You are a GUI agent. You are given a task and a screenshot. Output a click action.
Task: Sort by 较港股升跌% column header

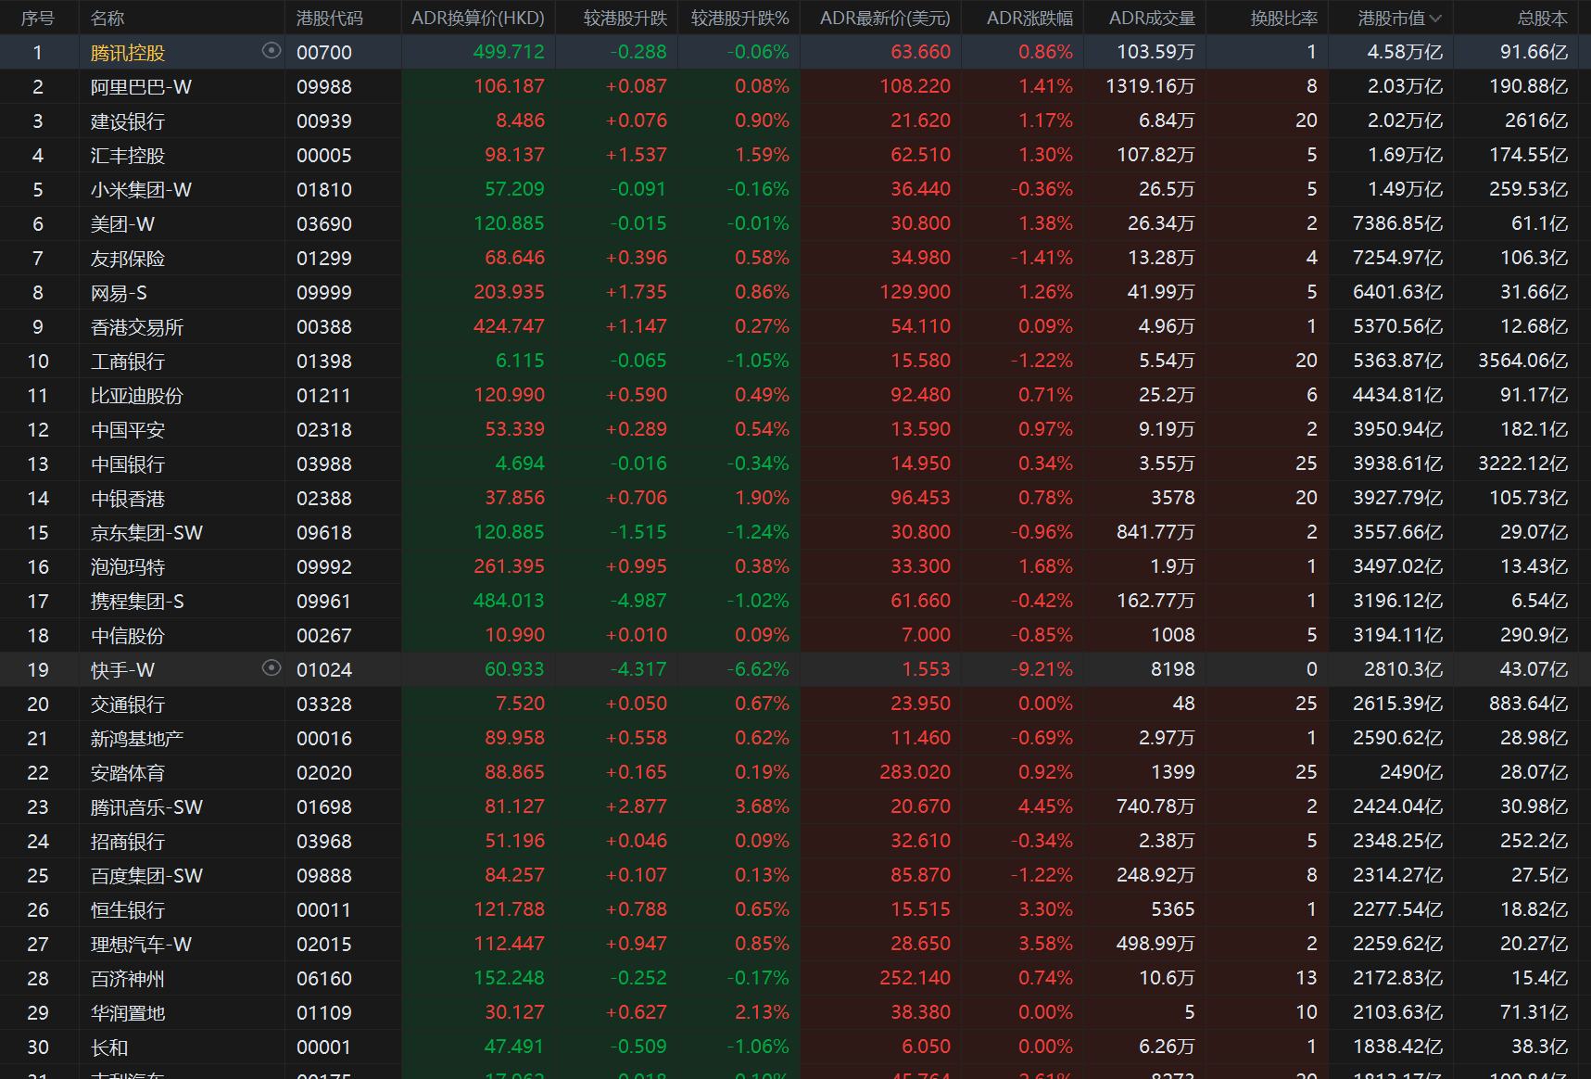[x=740, y=19]
